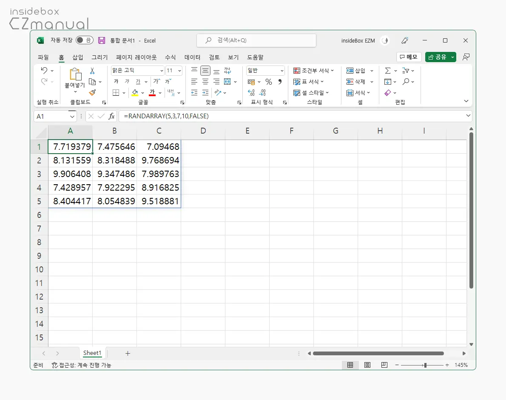Select cell B3 with value 9.347486
Viewport: 506px width, 400px height.
click(114, 174)
